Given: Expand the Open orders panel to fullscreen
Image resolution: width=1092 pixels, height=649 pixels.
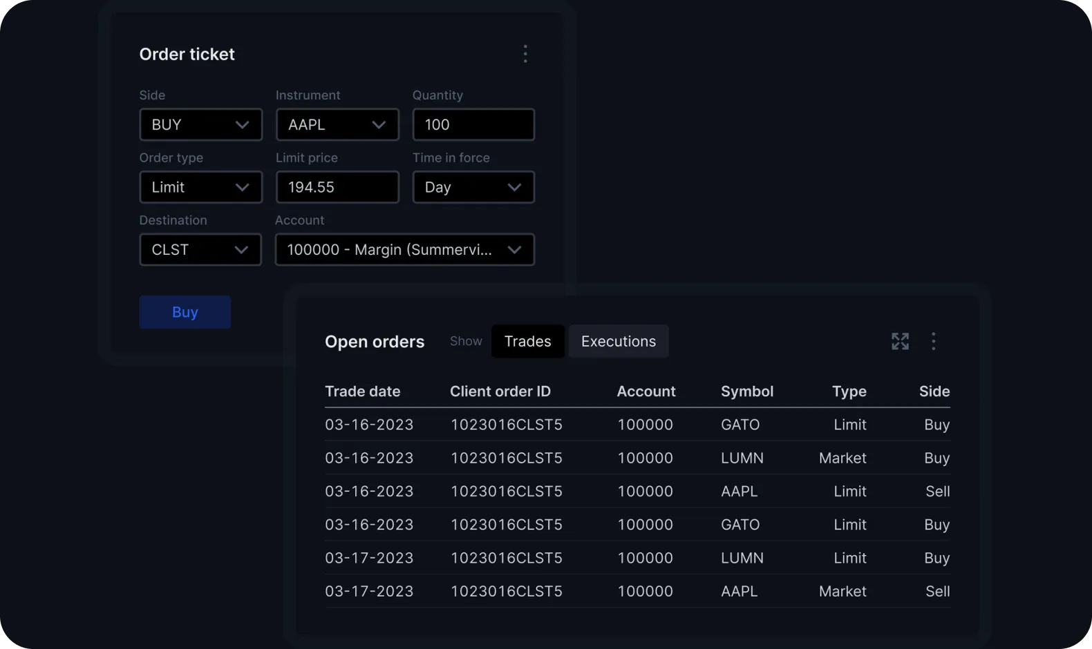Looking at the screenshot, I should pyautogui.click(x=900, y=341).
